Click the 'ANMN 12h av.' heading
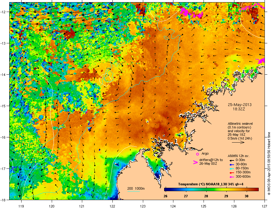Screen dimensions: 271x209 pyautogui.click(x=238, y=156)
